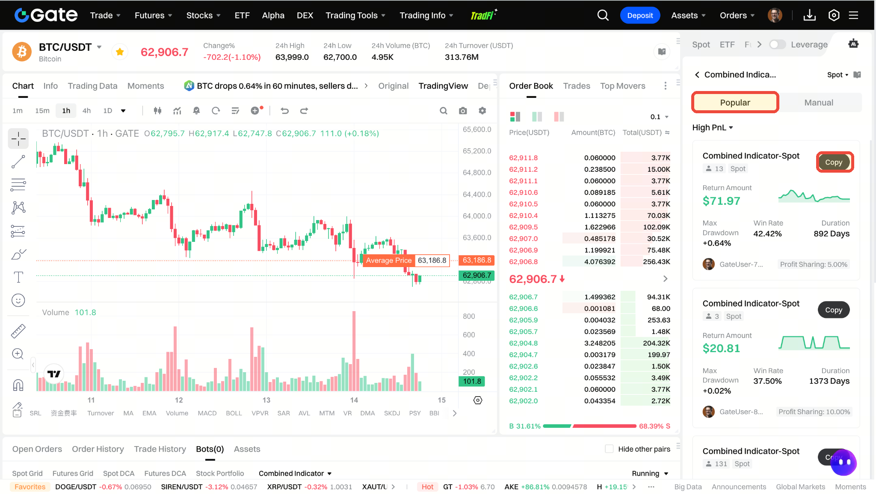Redo the chart action

coord(304,111)
